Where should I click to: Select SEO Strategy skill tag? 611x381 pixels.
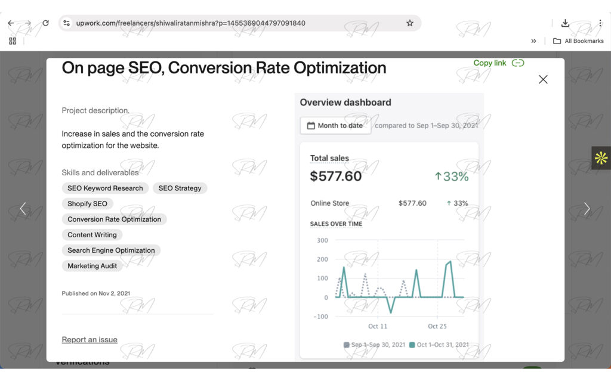click(180, 188)
